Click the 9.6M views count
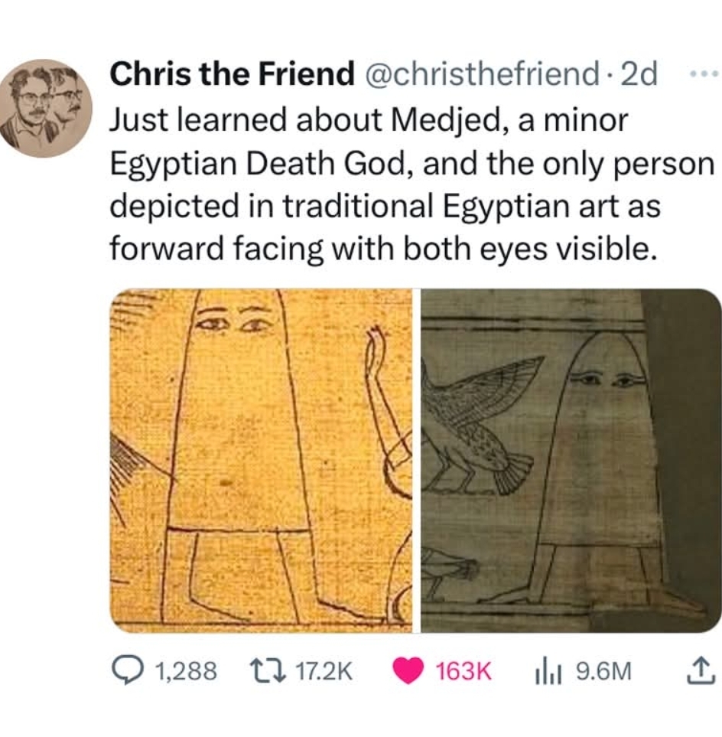 603,671
